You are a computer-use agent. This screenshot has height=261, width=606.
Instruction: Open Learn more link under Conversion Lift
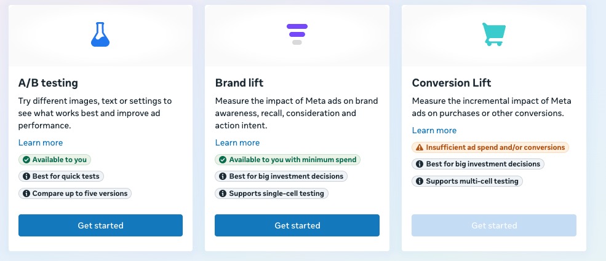pos(434,130)
